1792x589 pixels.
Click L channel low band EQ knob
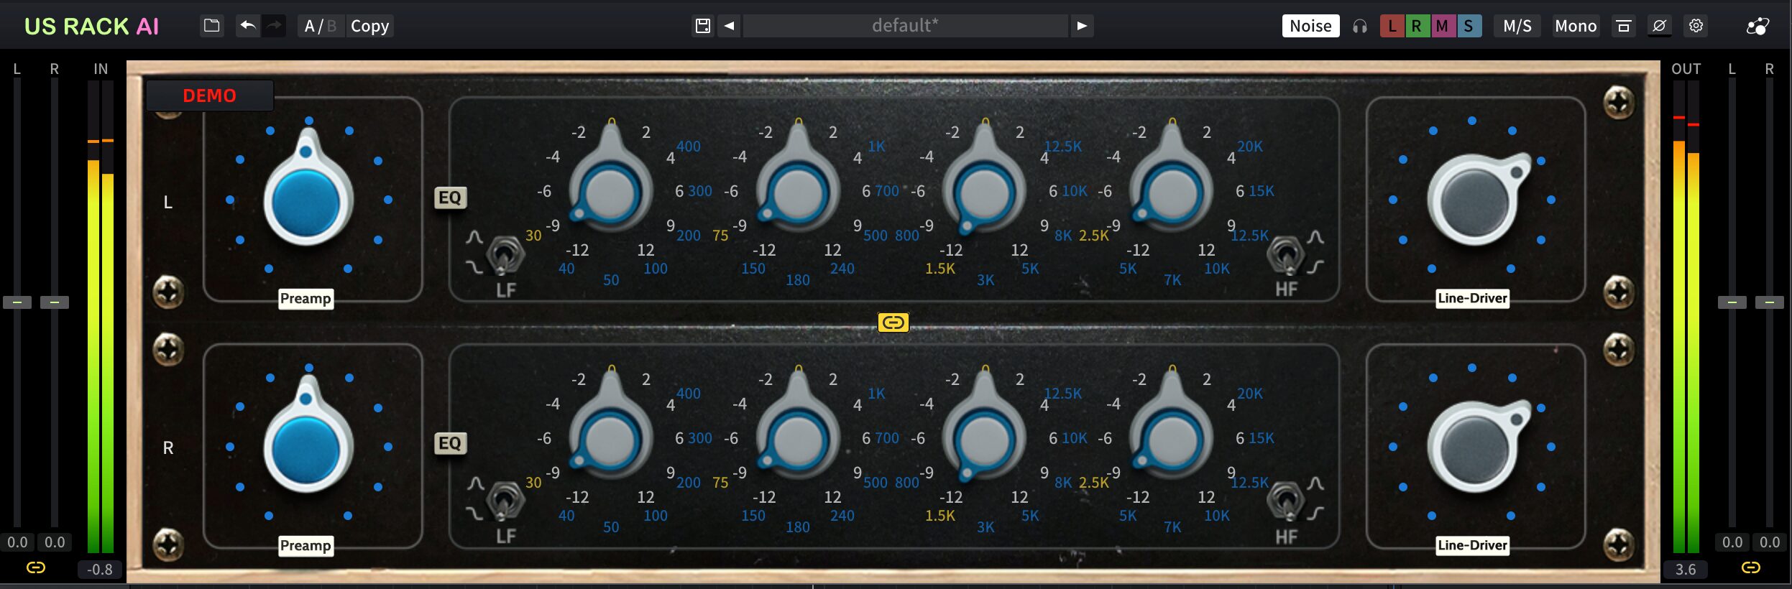pos(610,193)
